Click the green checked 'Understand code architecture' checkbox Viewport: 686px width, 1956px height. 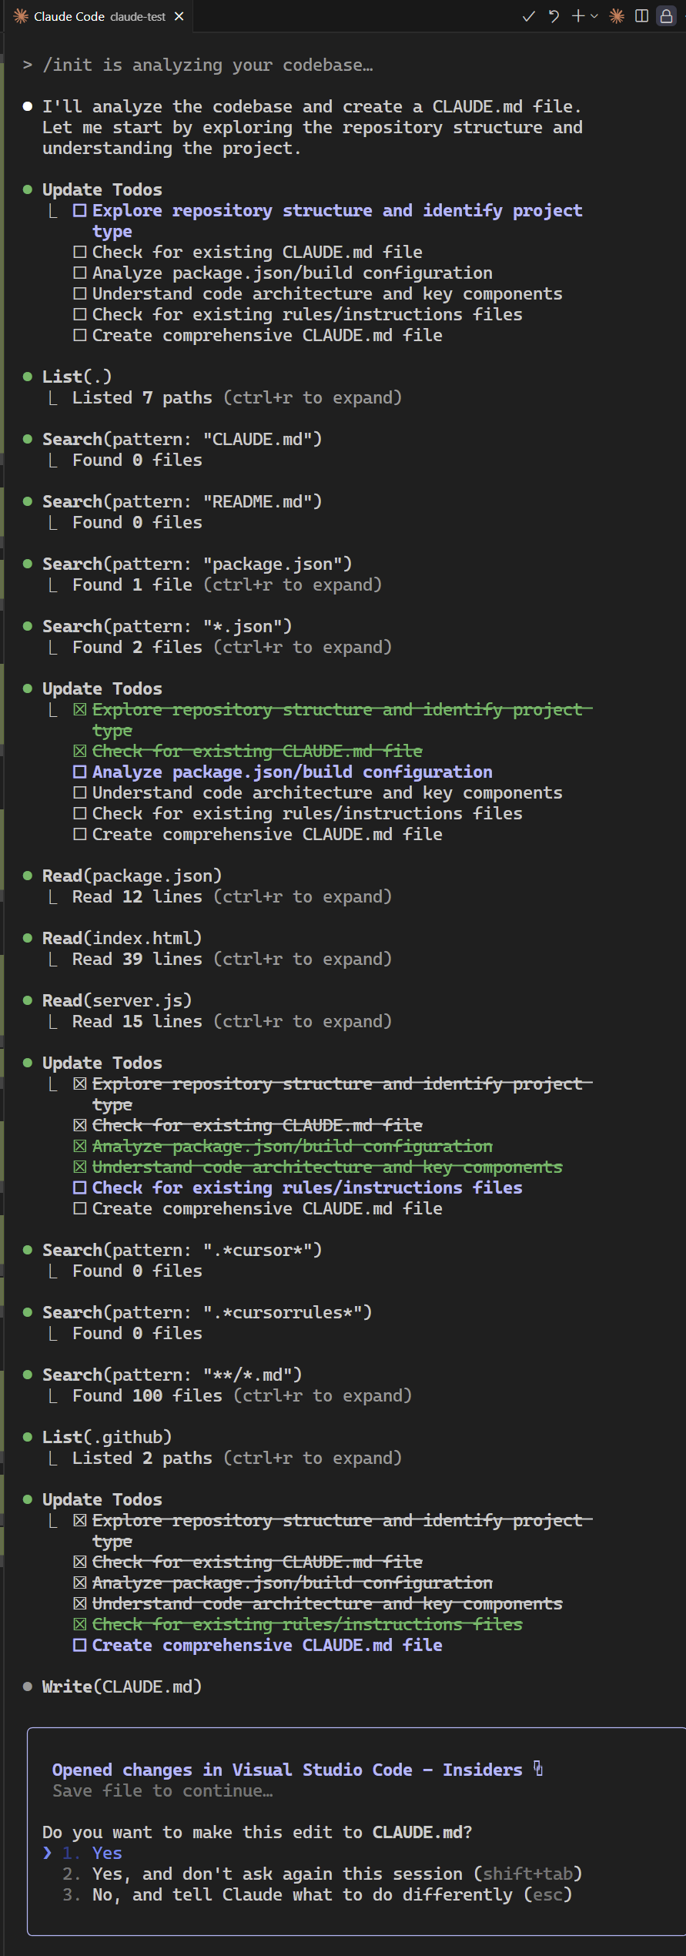(80, 1167)
